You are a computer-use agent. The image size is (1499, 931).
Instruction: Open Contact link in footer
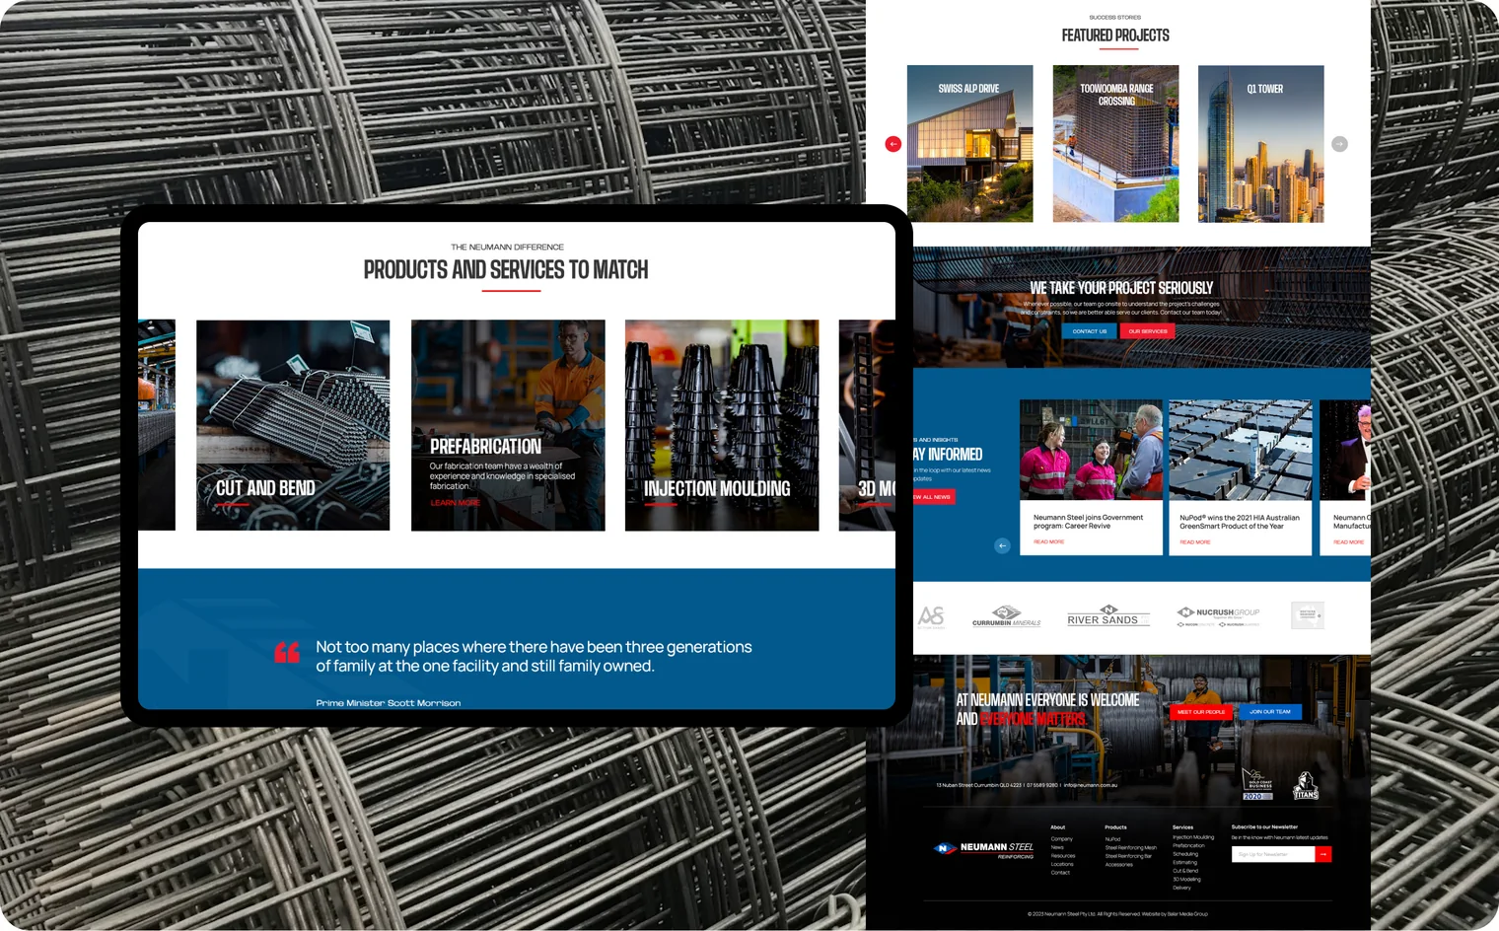click(1060, 873)
